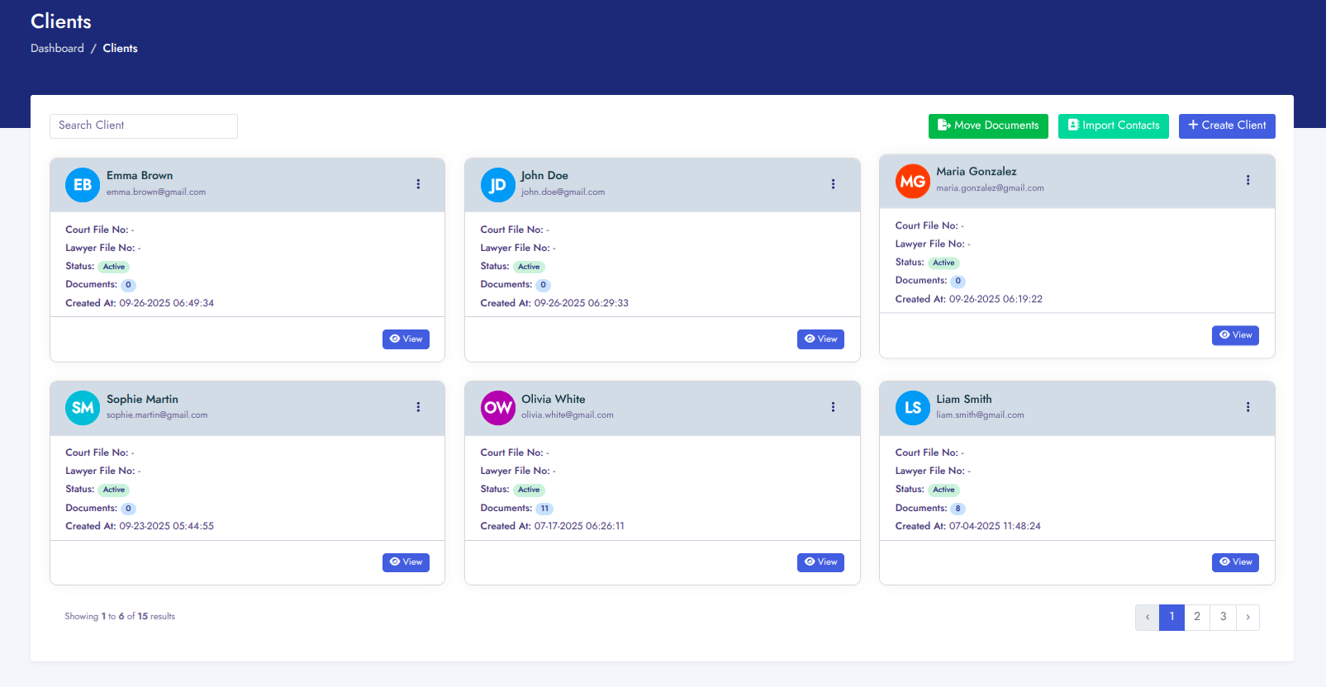This screenshot has height=687, width=1326.
Task: Create a new client
Action: 1227,126
